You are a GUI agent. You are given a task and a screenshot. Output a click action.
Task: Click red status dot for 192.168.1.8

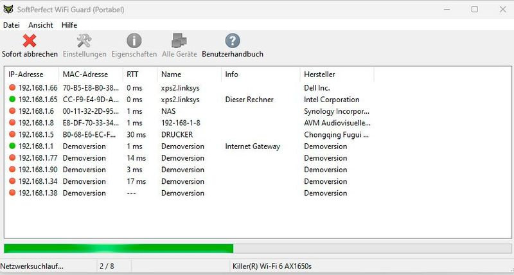12,123
